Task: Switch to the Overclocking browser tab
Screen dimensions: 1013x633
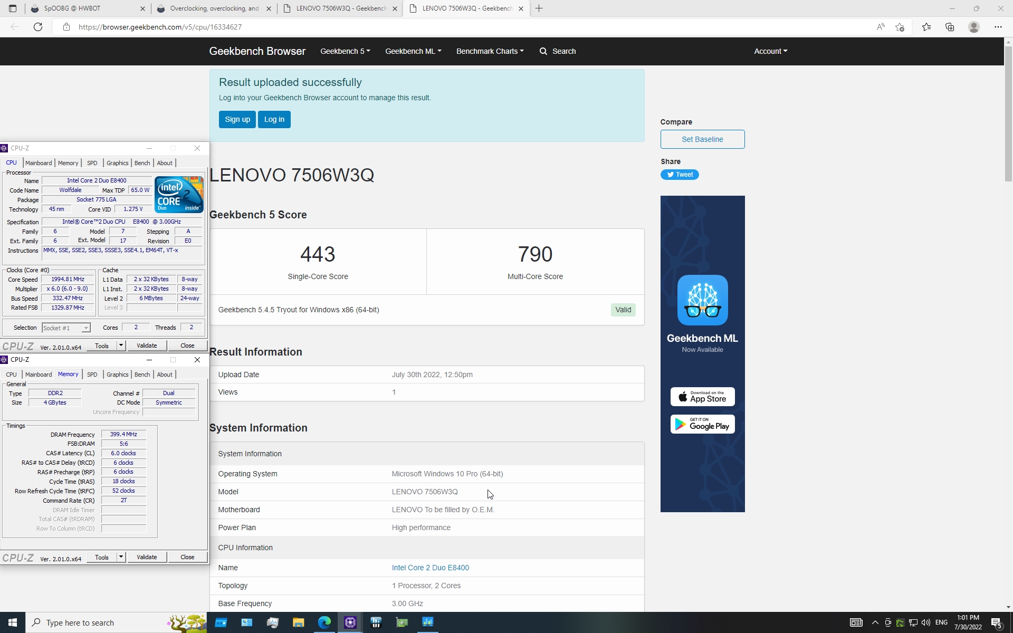Action: click(214, 8)
